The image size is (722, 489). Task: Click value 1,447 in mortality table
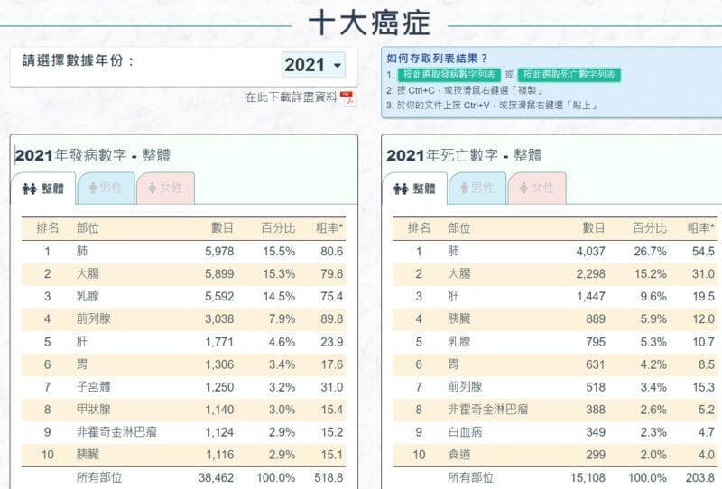(591, 297)
